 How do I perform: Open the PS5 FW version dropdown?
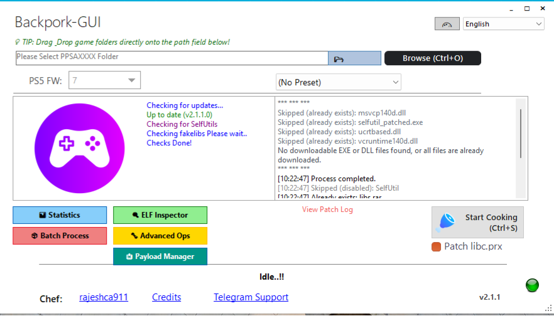click(x=104, y=80)
